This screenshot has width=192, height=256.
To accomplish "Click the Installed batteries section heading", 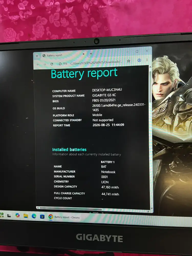I will [x=69, y=150].
